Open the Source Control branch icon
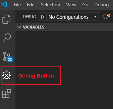This screenshot has width=113, height=109. click(x=6, y=56)
